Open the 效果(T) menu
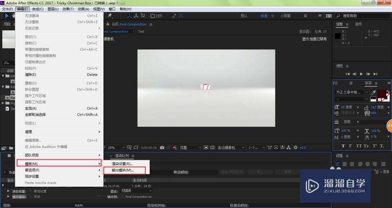 [x=68, y=9]
